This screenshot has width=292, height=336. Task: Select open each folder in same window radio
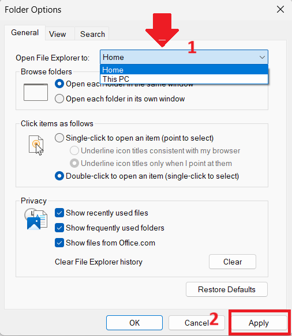(59, 84)
